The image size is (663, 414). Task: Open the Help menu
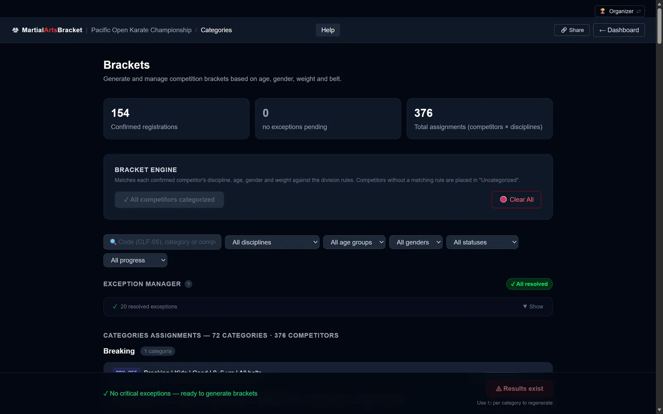point(328,30)
